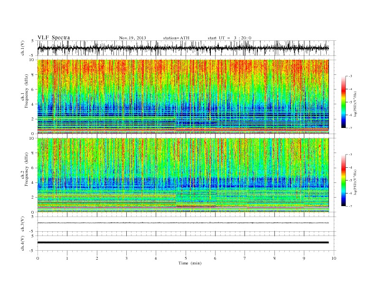Click the "station=ATH" header label
376x290 pixels.
click(x=176, y=38)
